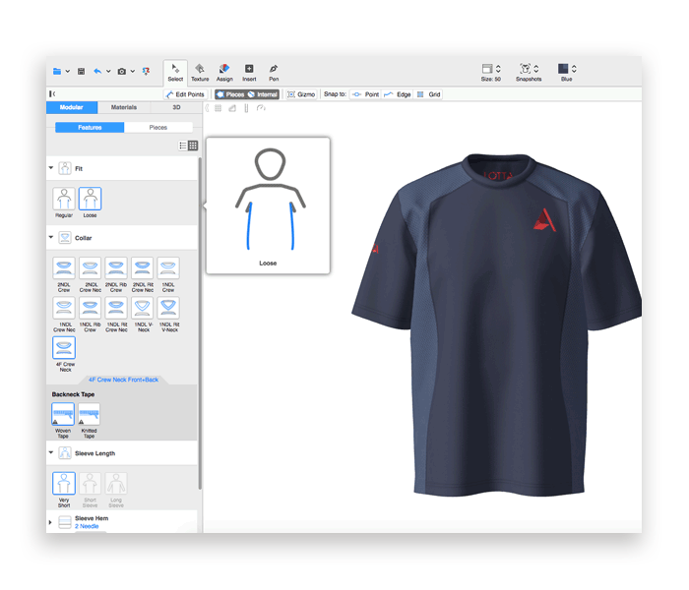
Task: Switch to the Materials tab
Action: [124, 107]
